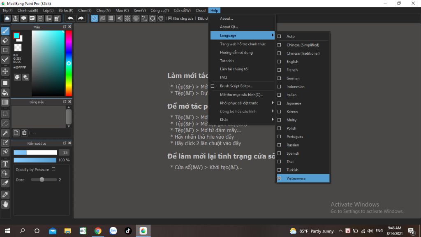Turn snap off using circle-slash icon

point(94,18)
